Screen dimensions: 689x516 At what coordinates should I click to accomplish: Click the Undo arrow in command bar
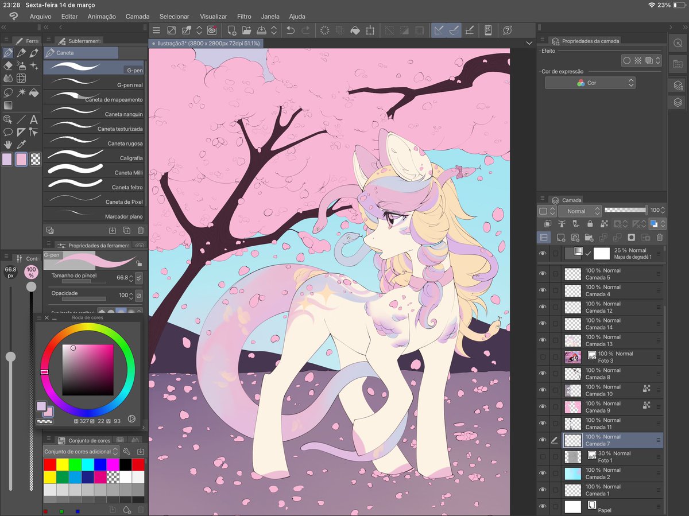tap(291, 30)
